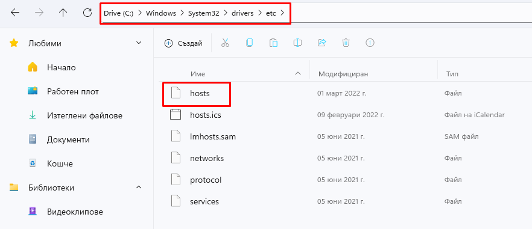532x229 pixels.
Task: Collapse the Библиотеки section chevron
Action: (x=139, y=187)
